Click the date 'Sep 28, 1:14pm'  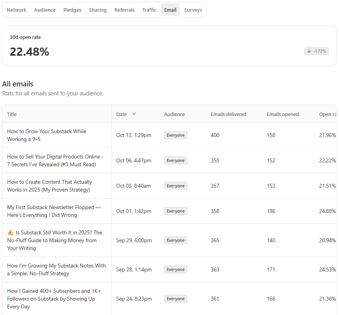click(134, 269)
